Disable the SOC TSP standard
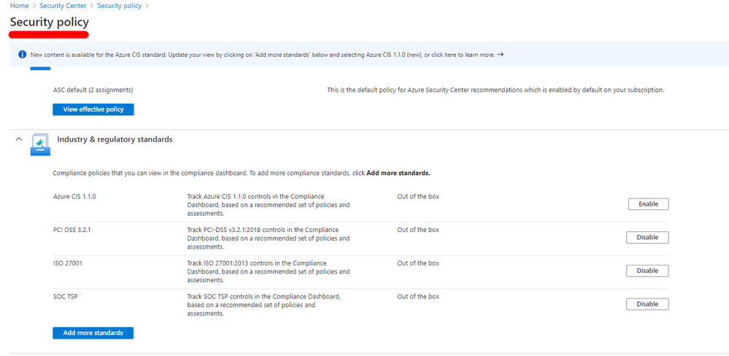729x356 pixels. click(647, 304)
